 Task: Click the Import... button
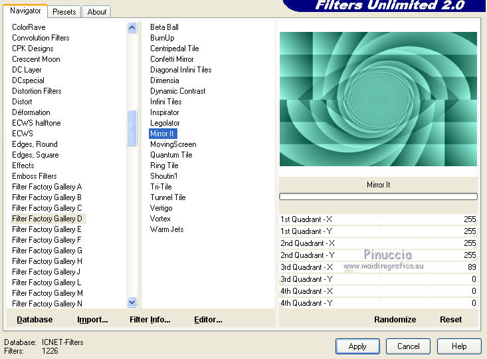(92, 320)
